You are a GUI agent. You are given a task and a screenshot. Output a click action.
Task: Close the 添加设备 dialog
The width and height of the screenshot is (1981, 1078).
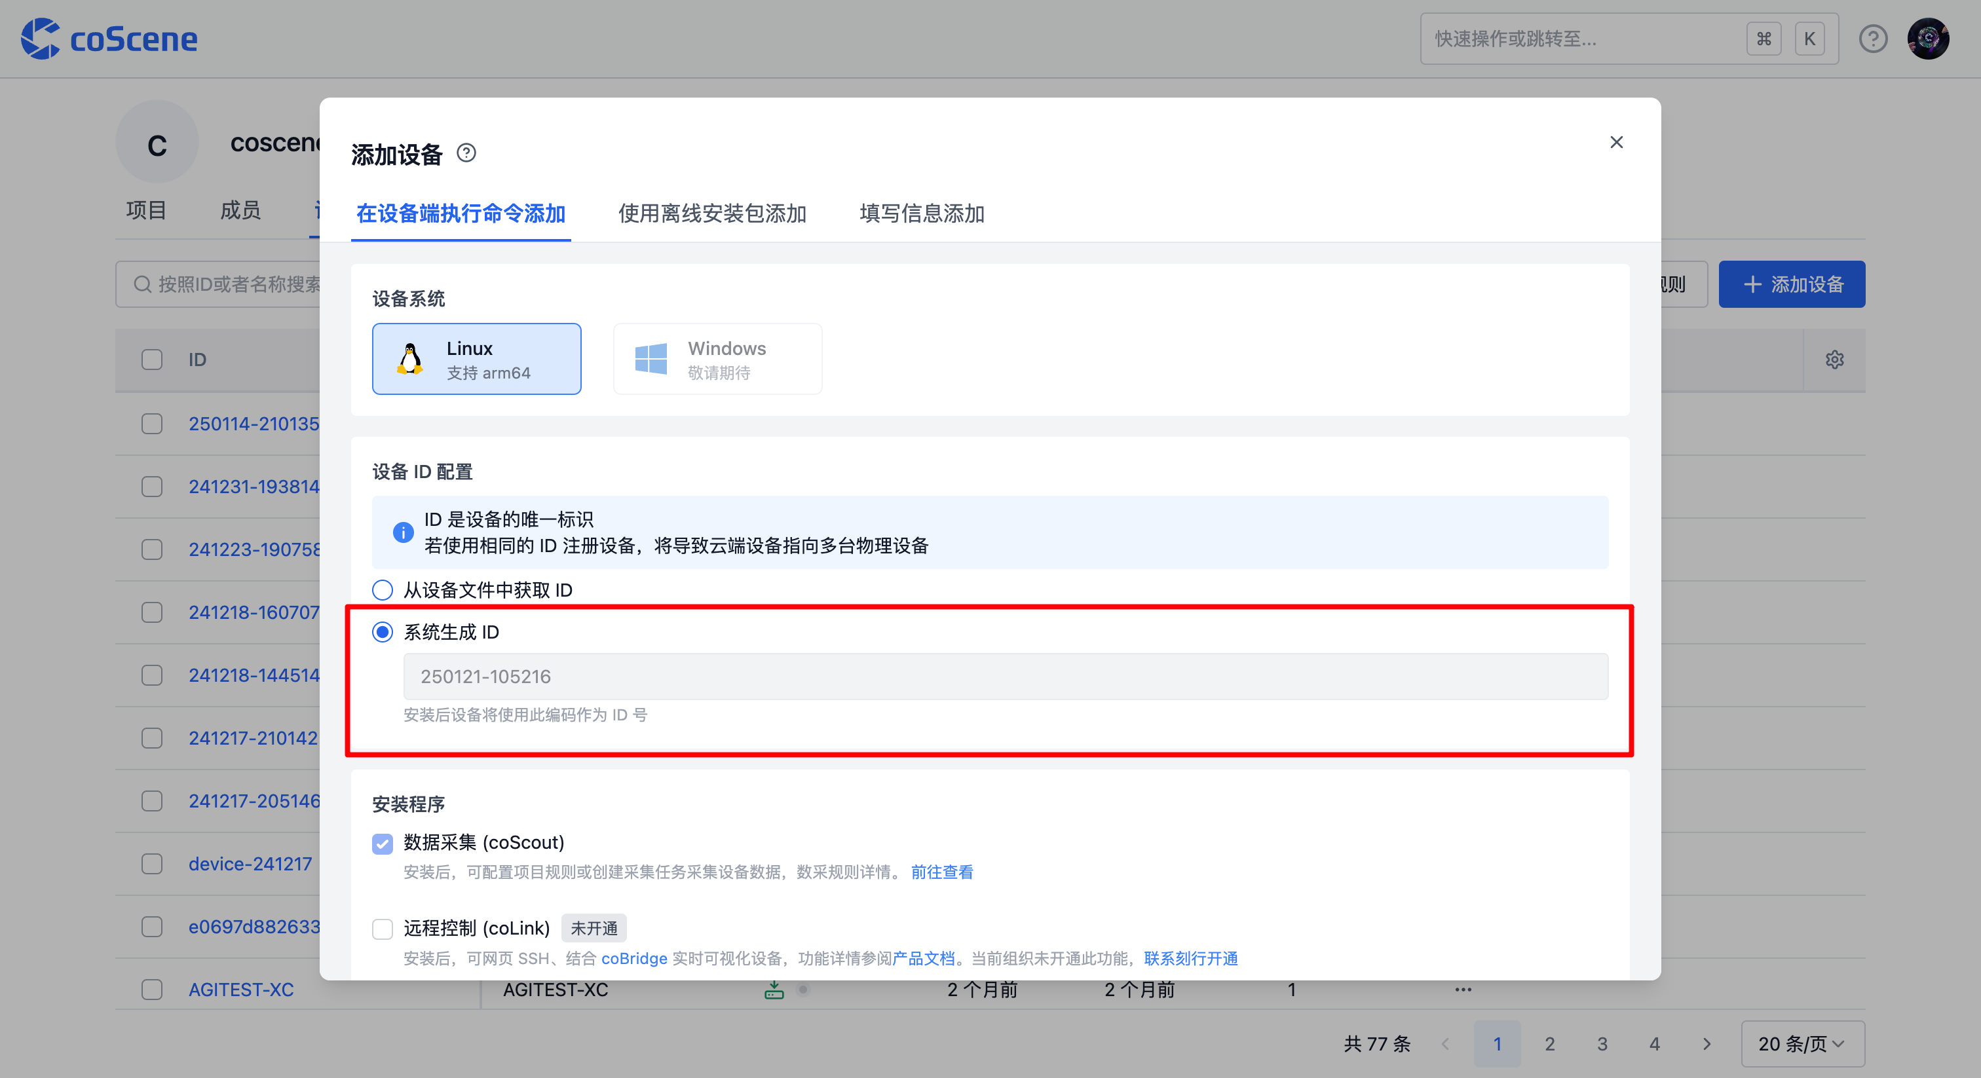click(x=1617, y=142)
